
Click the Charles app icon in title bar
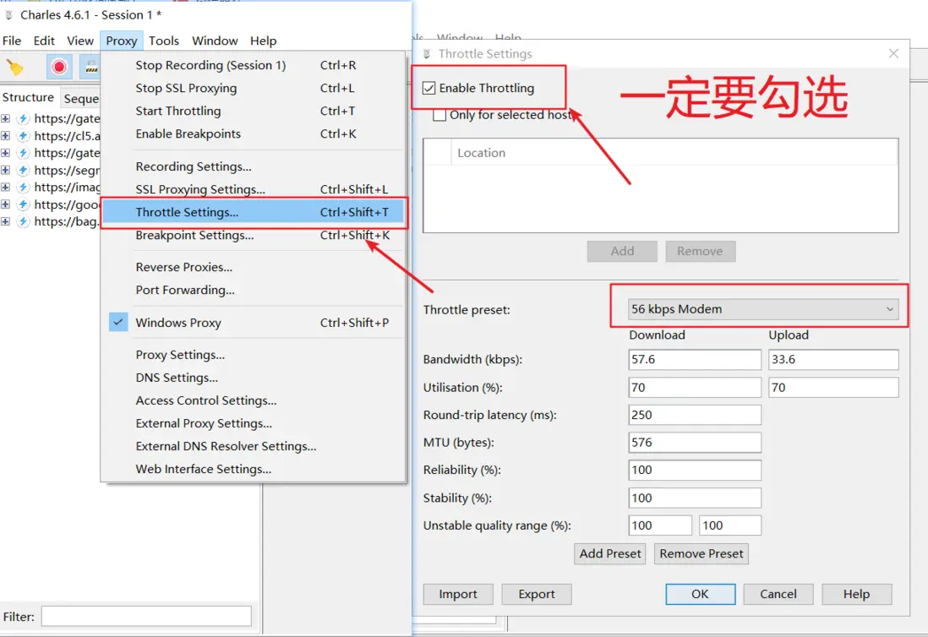[9, 15]
